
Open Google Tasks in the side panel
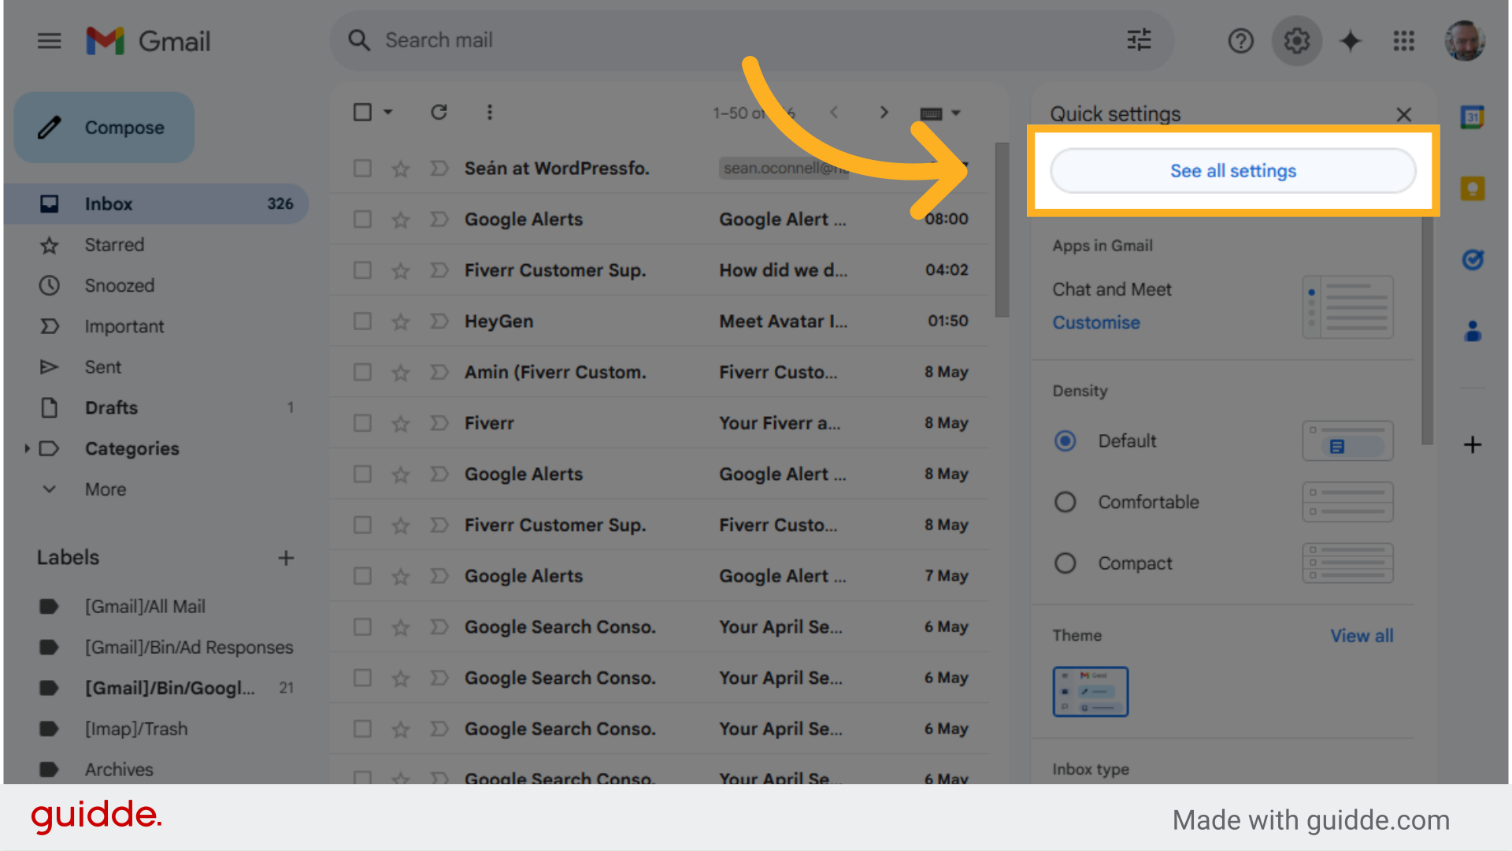(1473, 259)
